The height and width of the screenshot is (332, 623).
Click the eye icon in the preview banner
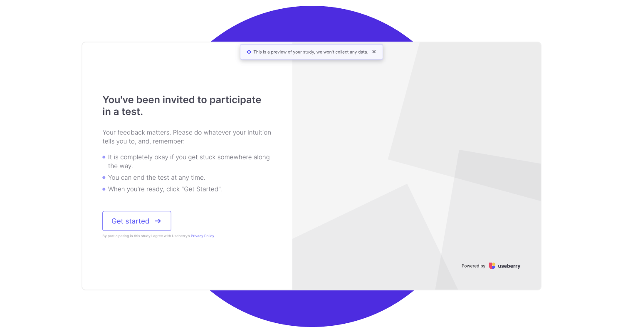[249, 52]
